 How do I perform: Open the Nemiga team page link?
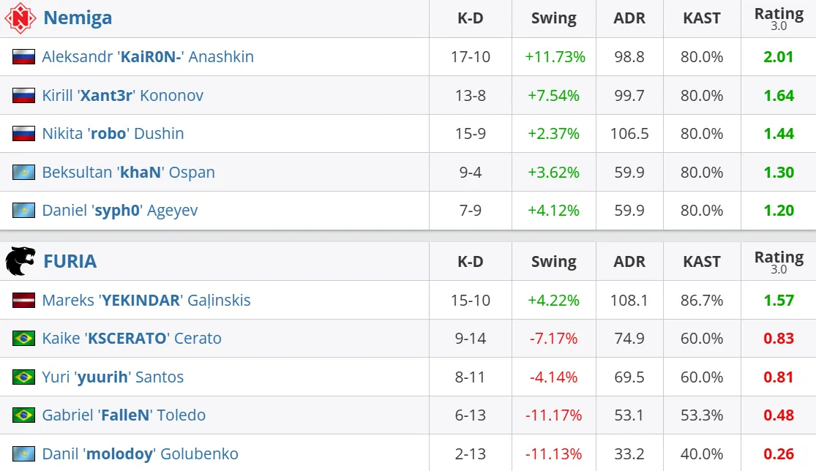coord(78,18)
